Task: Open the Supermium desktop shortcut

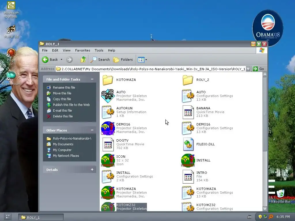Action: click(x=11, y=79)
